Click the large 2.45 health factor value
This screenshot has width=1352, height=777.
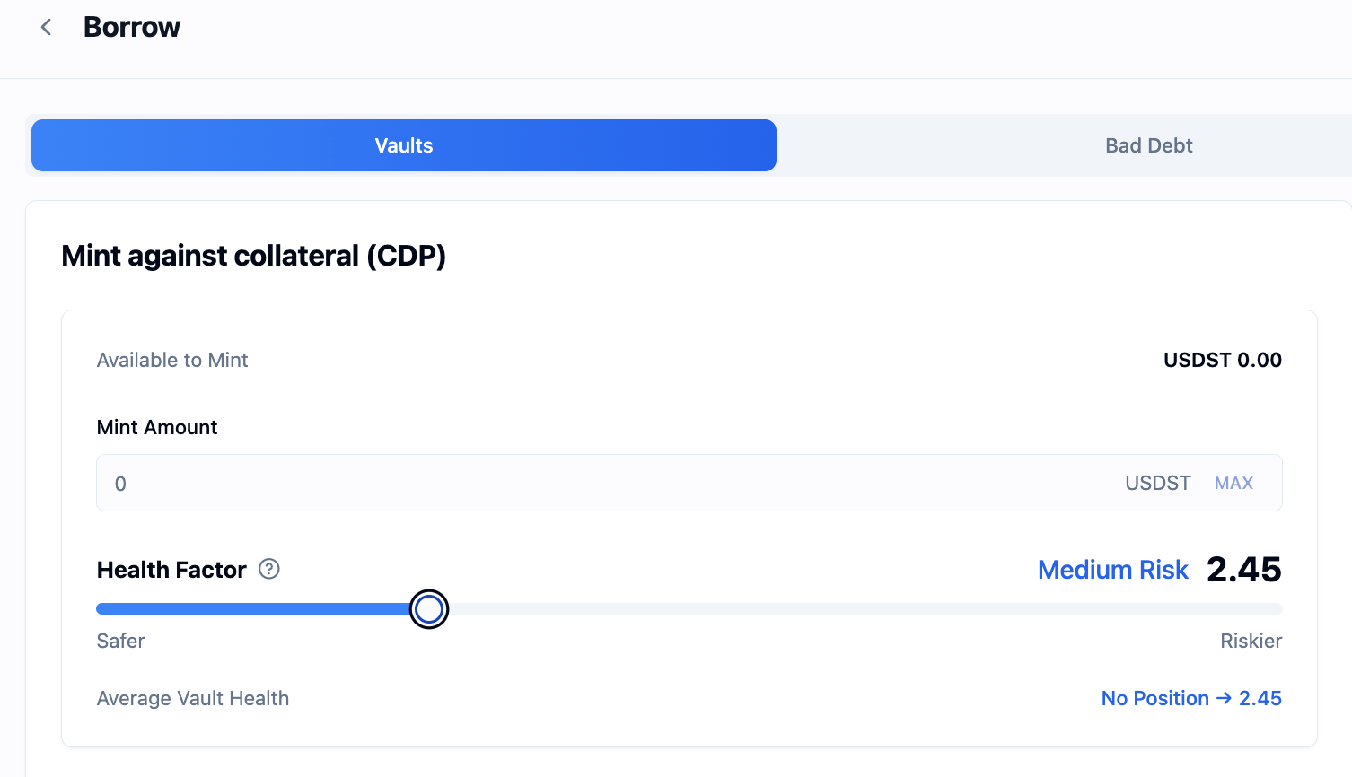1243,570
